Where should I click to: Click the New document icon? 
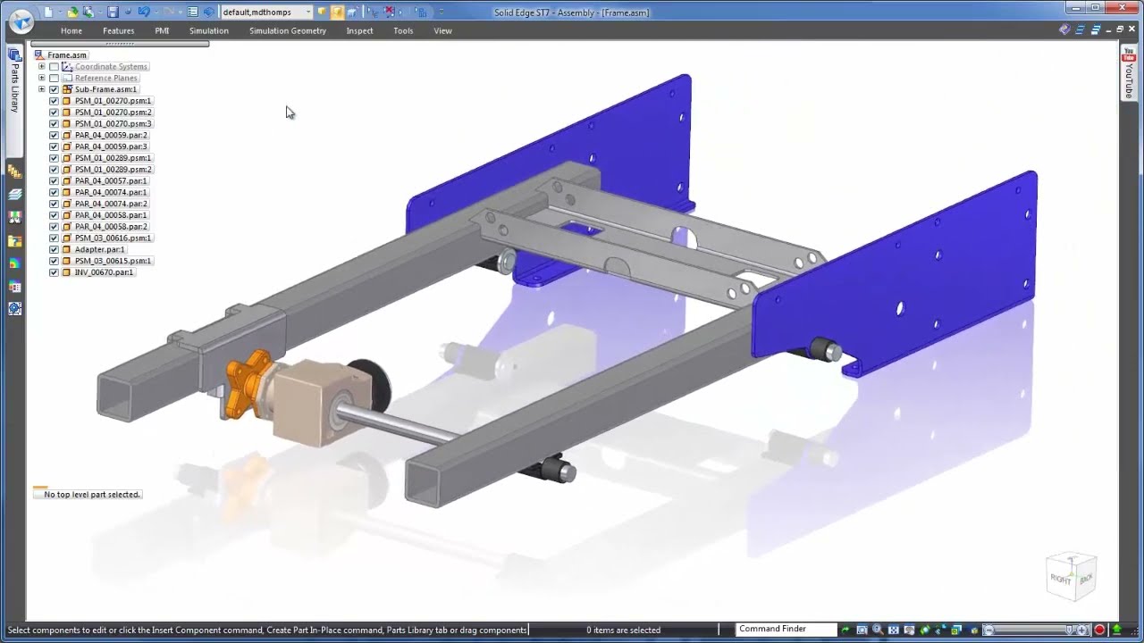48,13
